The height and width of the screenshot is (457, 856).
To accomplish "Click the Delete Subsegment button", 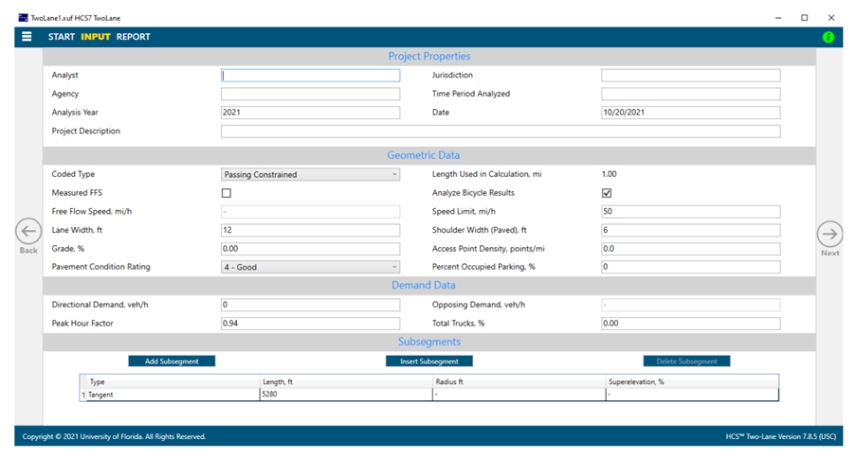I will (686, 361).
